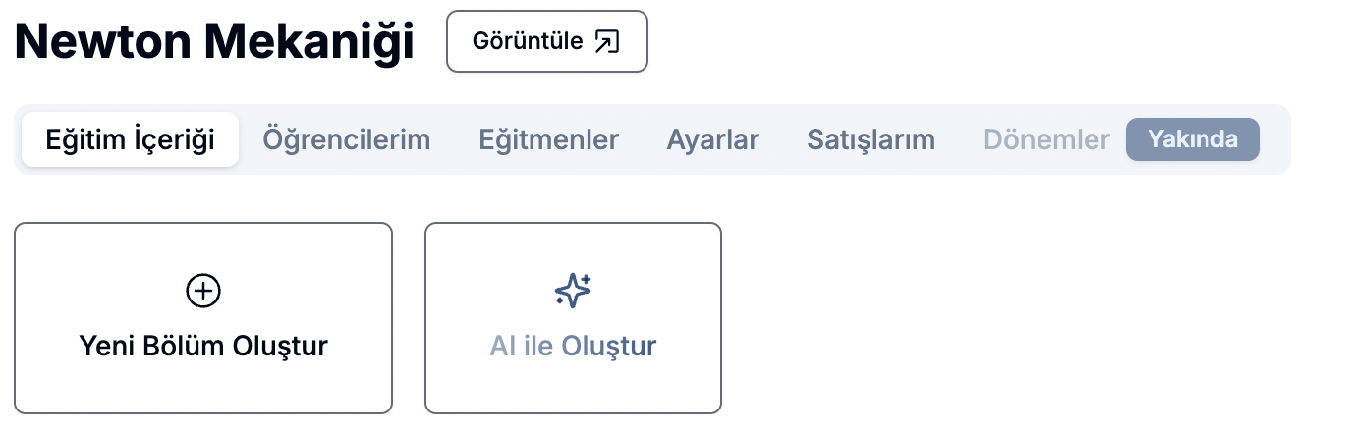The image size is (1347, 436).
Task: Switch to the Öğrencilerim tab
Action: [x=347, y=139]
